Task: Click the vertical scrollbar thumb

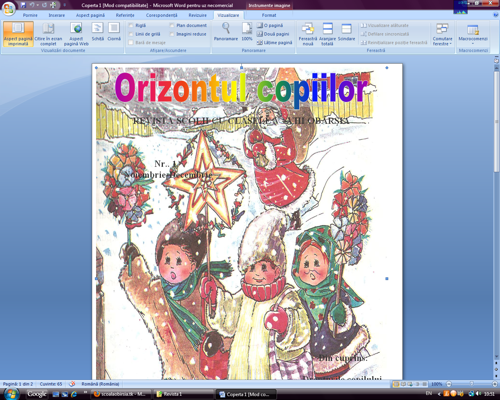Action: point(496,121)
